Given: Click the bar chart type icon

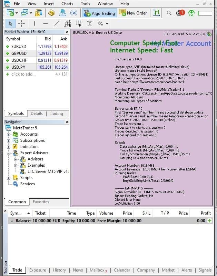Looking at the screenshot, I should tap(156, 13).
